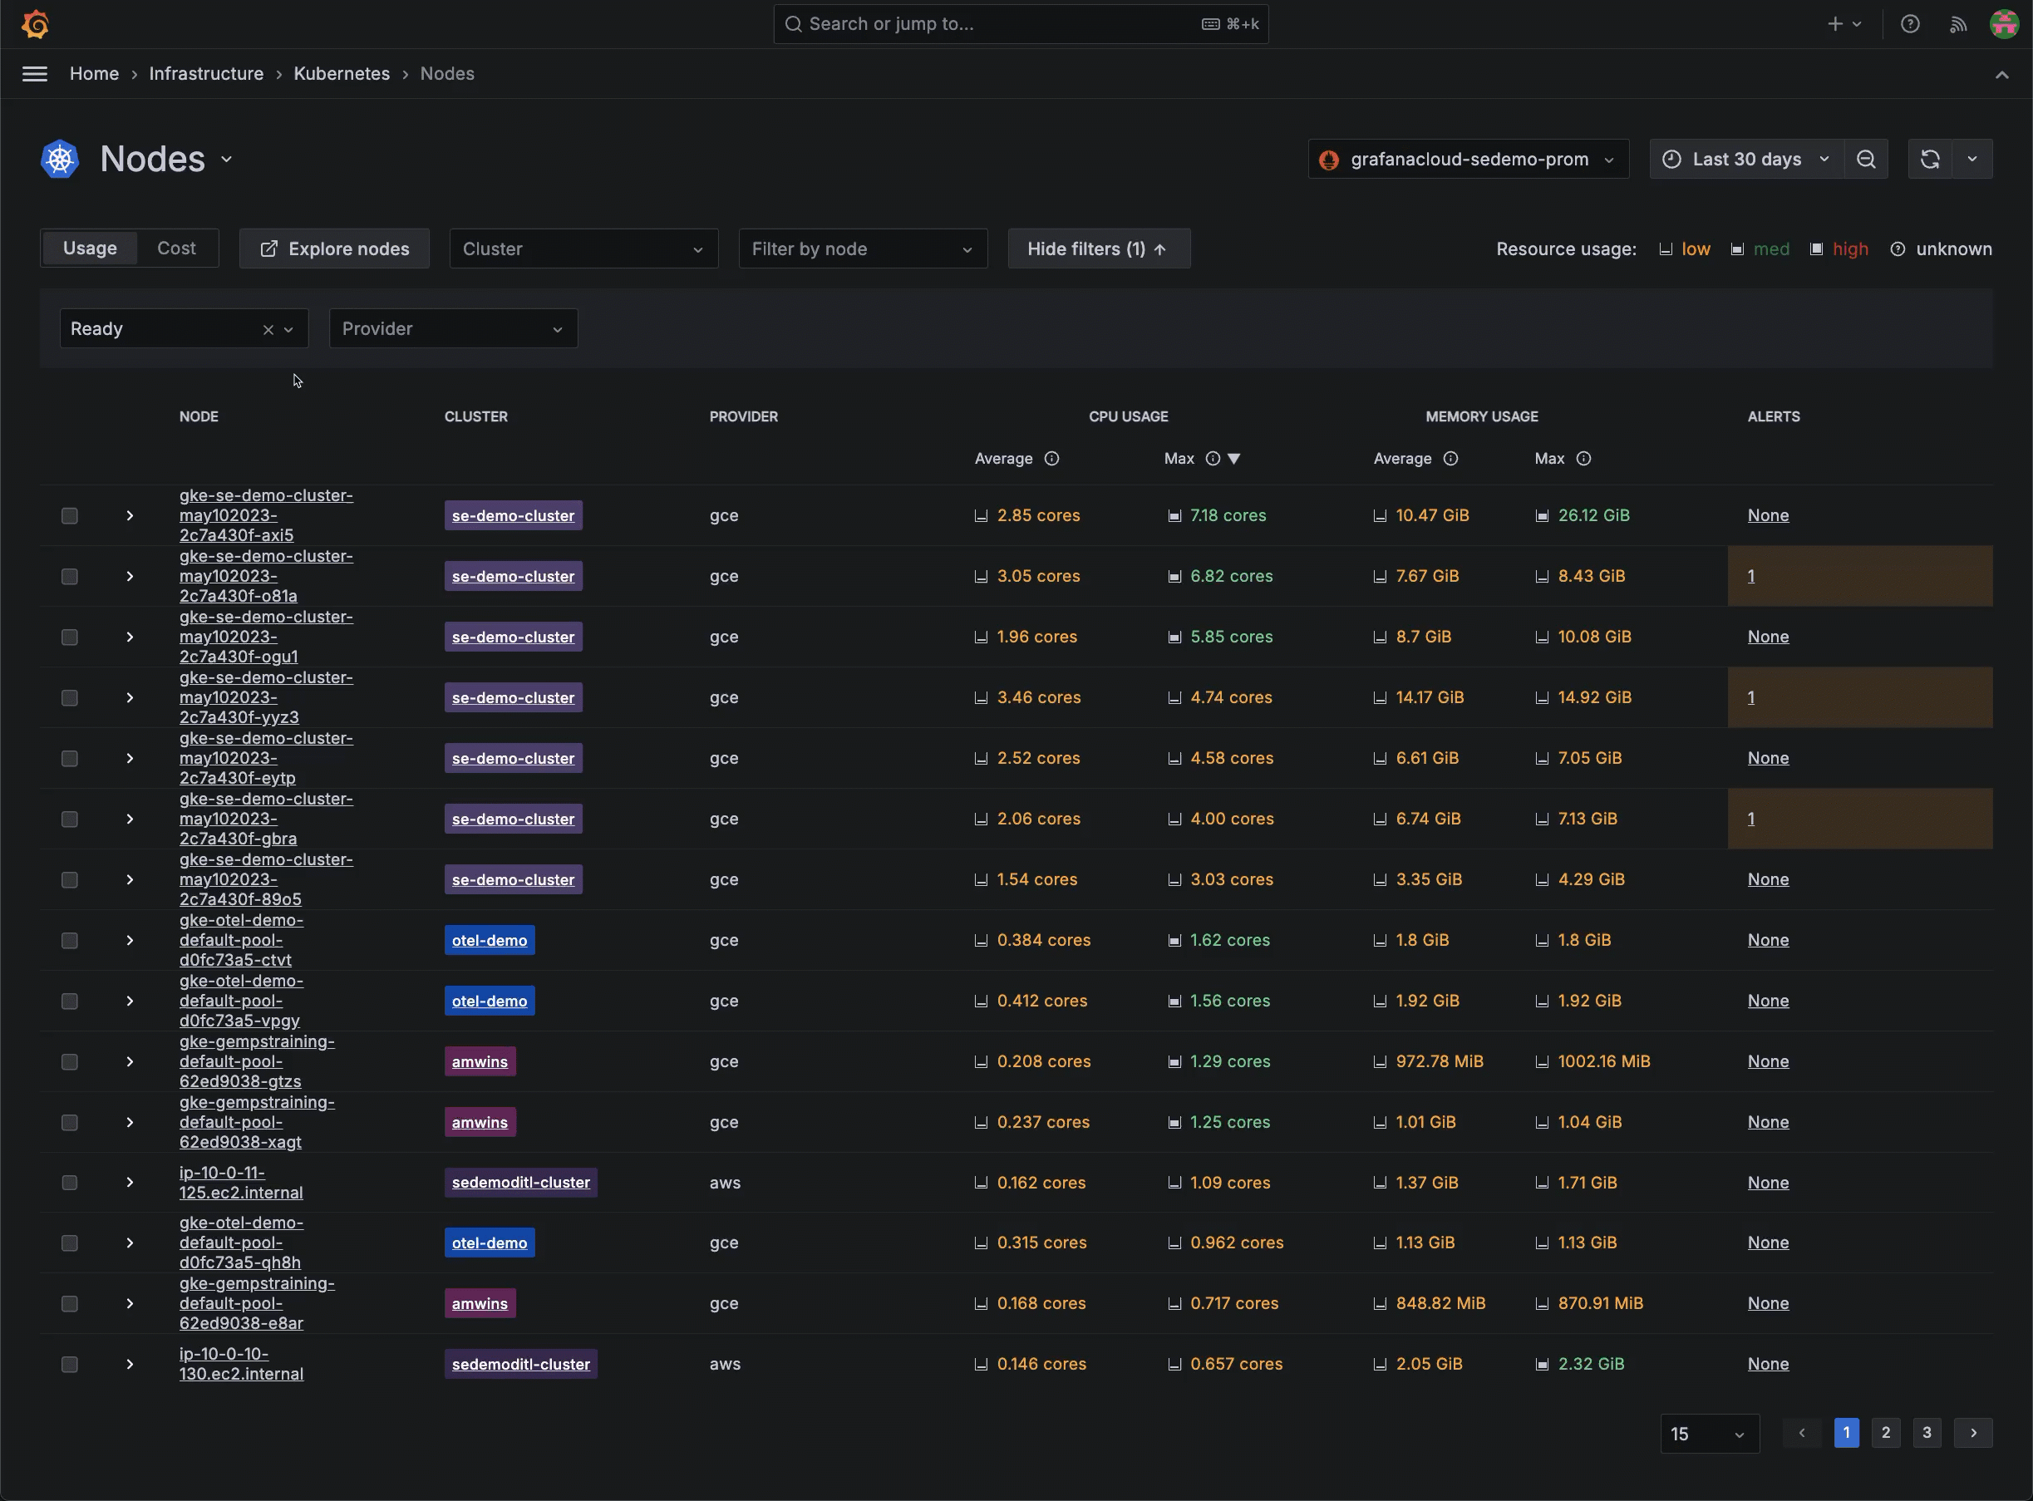Expand the first node row details
Screen dimensions: 2033x1501
129,515
